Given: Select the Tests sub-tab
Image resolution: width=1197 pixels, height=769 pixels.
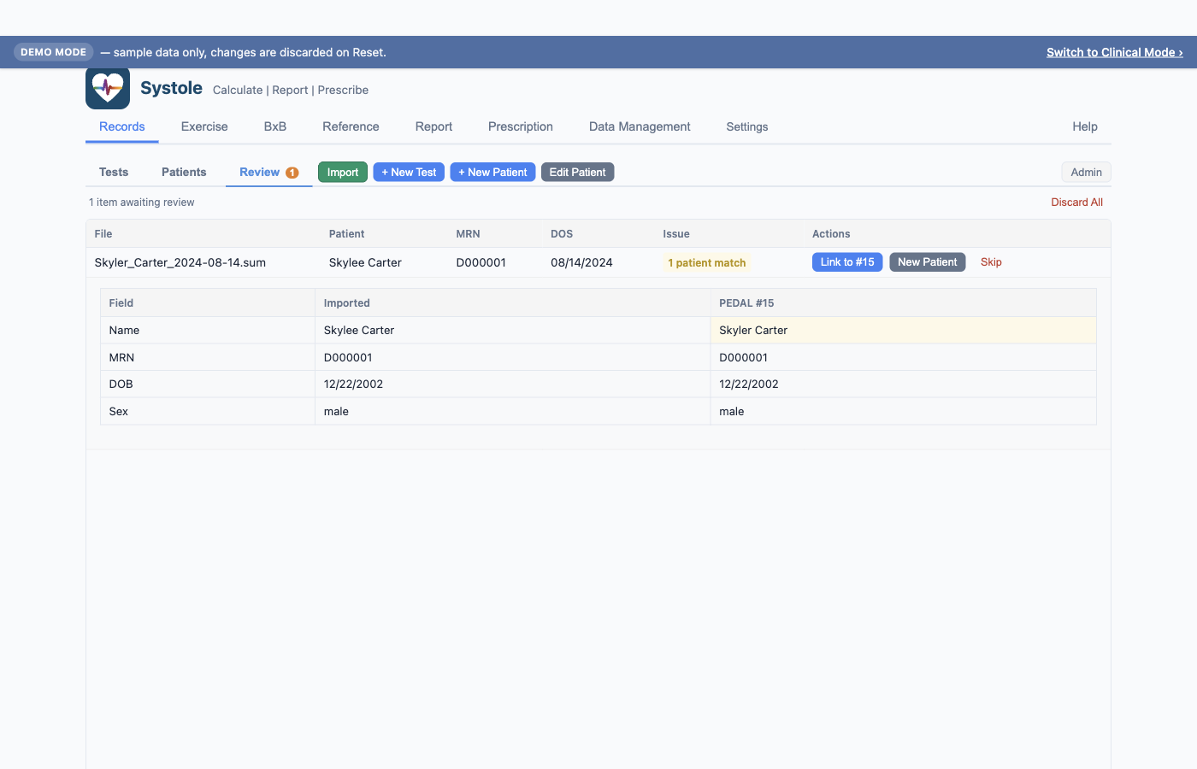Looking at the screenshot, I should (x=114, y=172).
